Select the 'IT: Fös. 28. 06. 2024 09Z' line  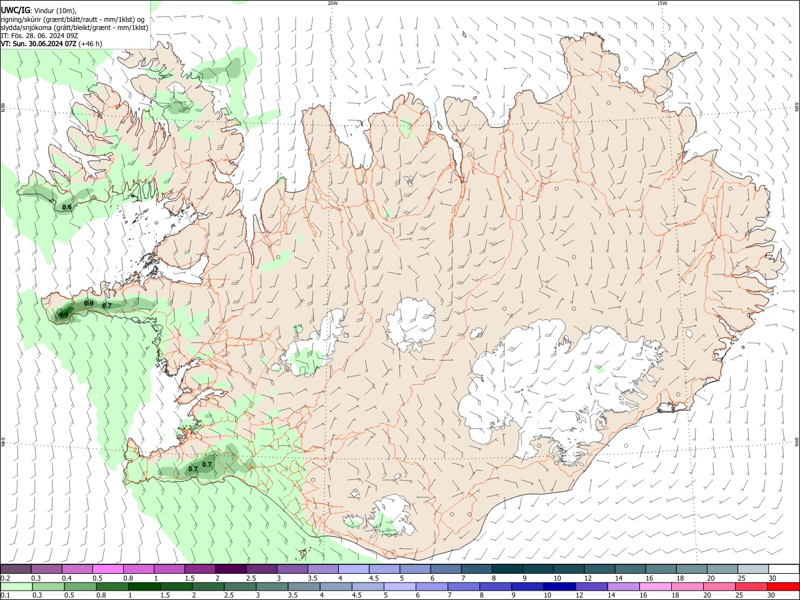click(x=39, y=36)
